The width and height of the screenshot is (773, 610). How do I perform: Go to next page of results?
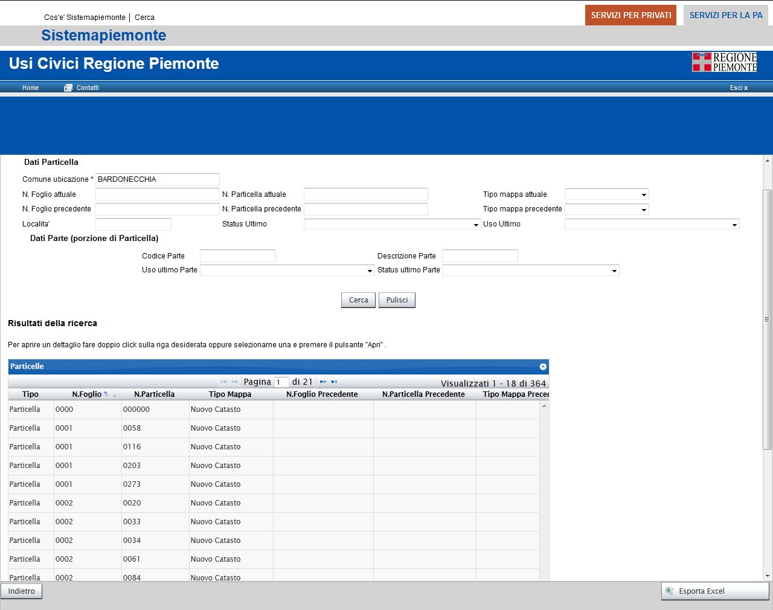pos(323,382)
